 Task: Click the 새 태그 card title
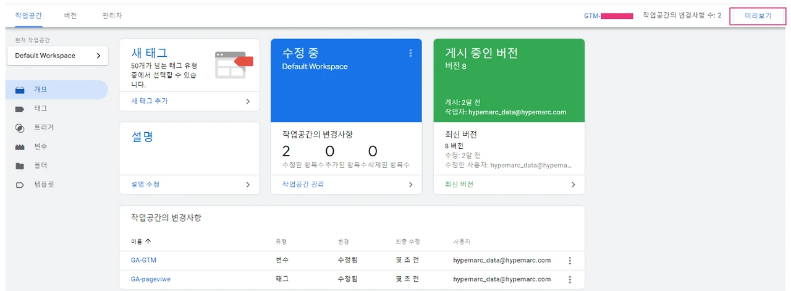coord(149,53)
